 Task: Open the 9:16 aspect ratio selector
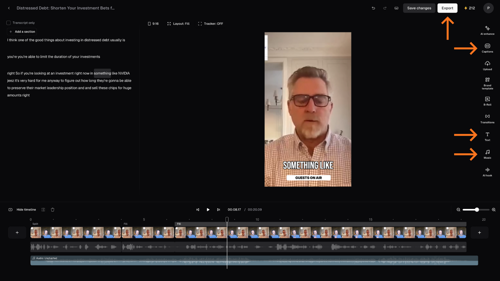pos(153,24)
